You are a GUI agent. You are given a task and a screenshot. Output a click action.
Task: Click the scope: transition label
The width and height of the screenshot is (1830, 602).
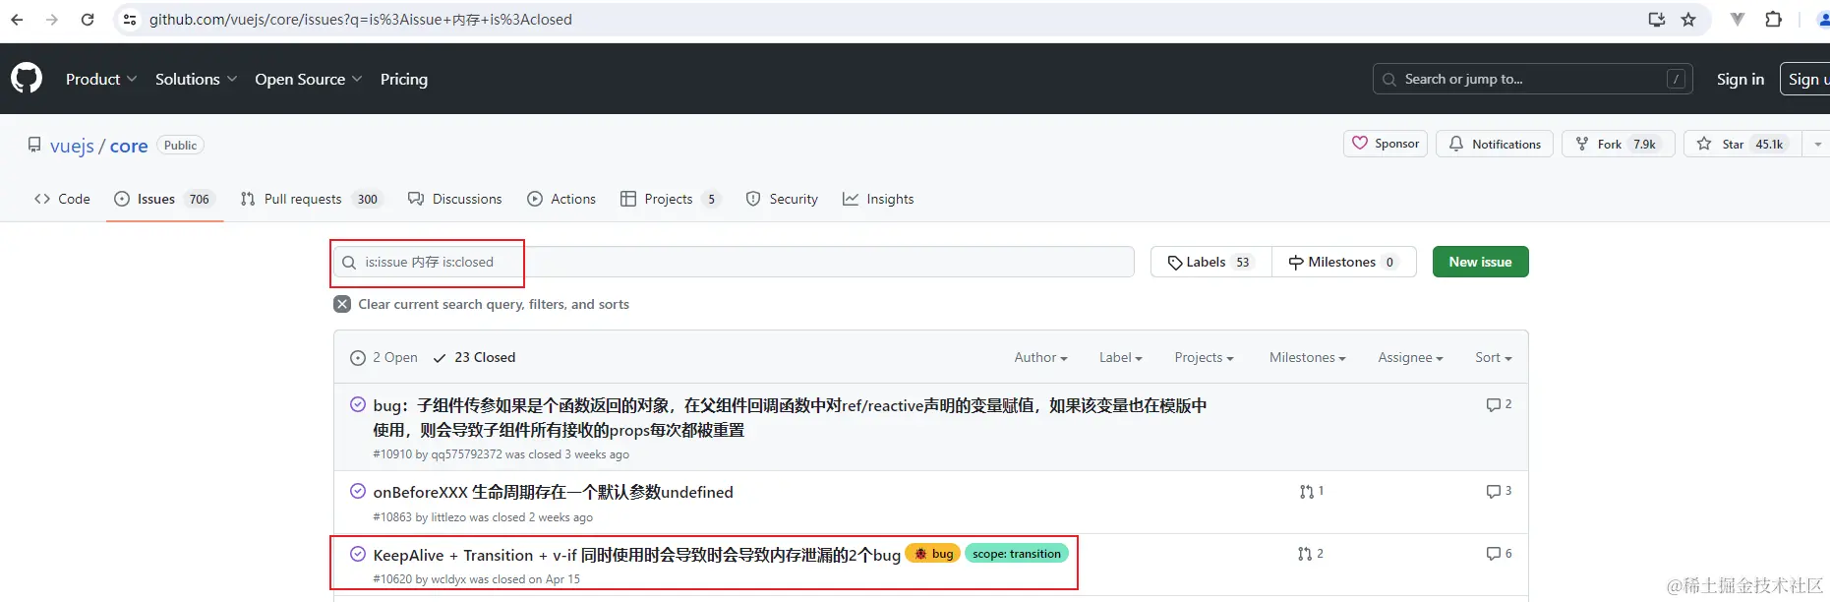click(x=1017, y=554)
